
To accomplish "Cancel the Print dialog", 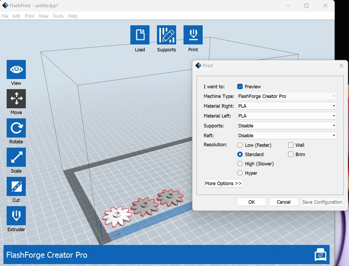I will (x=284, y=202).
